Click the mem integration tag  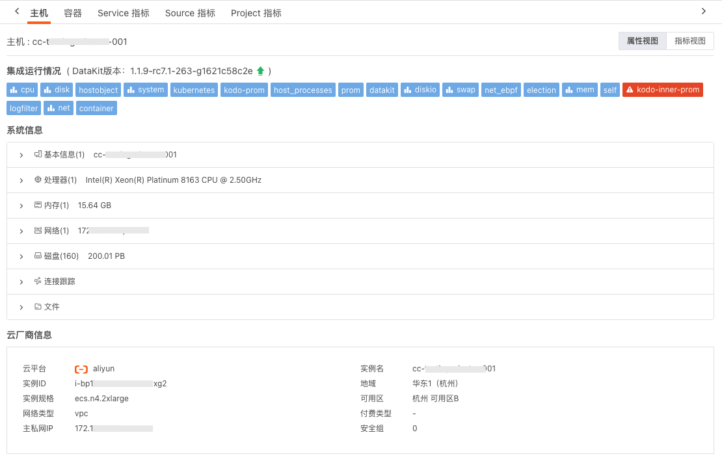580,90
